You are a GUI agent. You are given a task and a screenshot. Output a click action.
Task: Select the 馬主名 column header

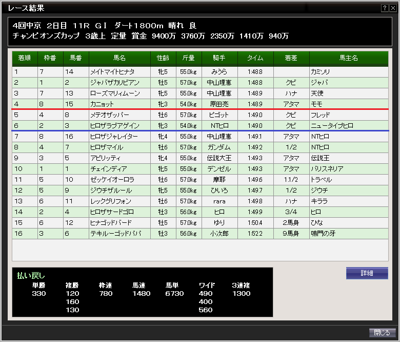pos(349,59)
